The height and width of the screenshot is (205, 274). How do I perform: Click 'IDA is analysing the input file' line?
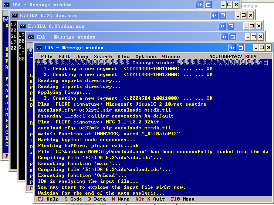pyautogui.click(x=88, y=181)
